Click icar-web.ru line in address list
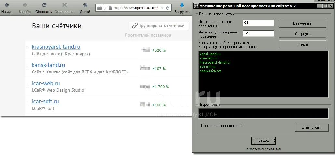This screenshot has width=335, height=157. pyautogui.click(x=208, y=58)
